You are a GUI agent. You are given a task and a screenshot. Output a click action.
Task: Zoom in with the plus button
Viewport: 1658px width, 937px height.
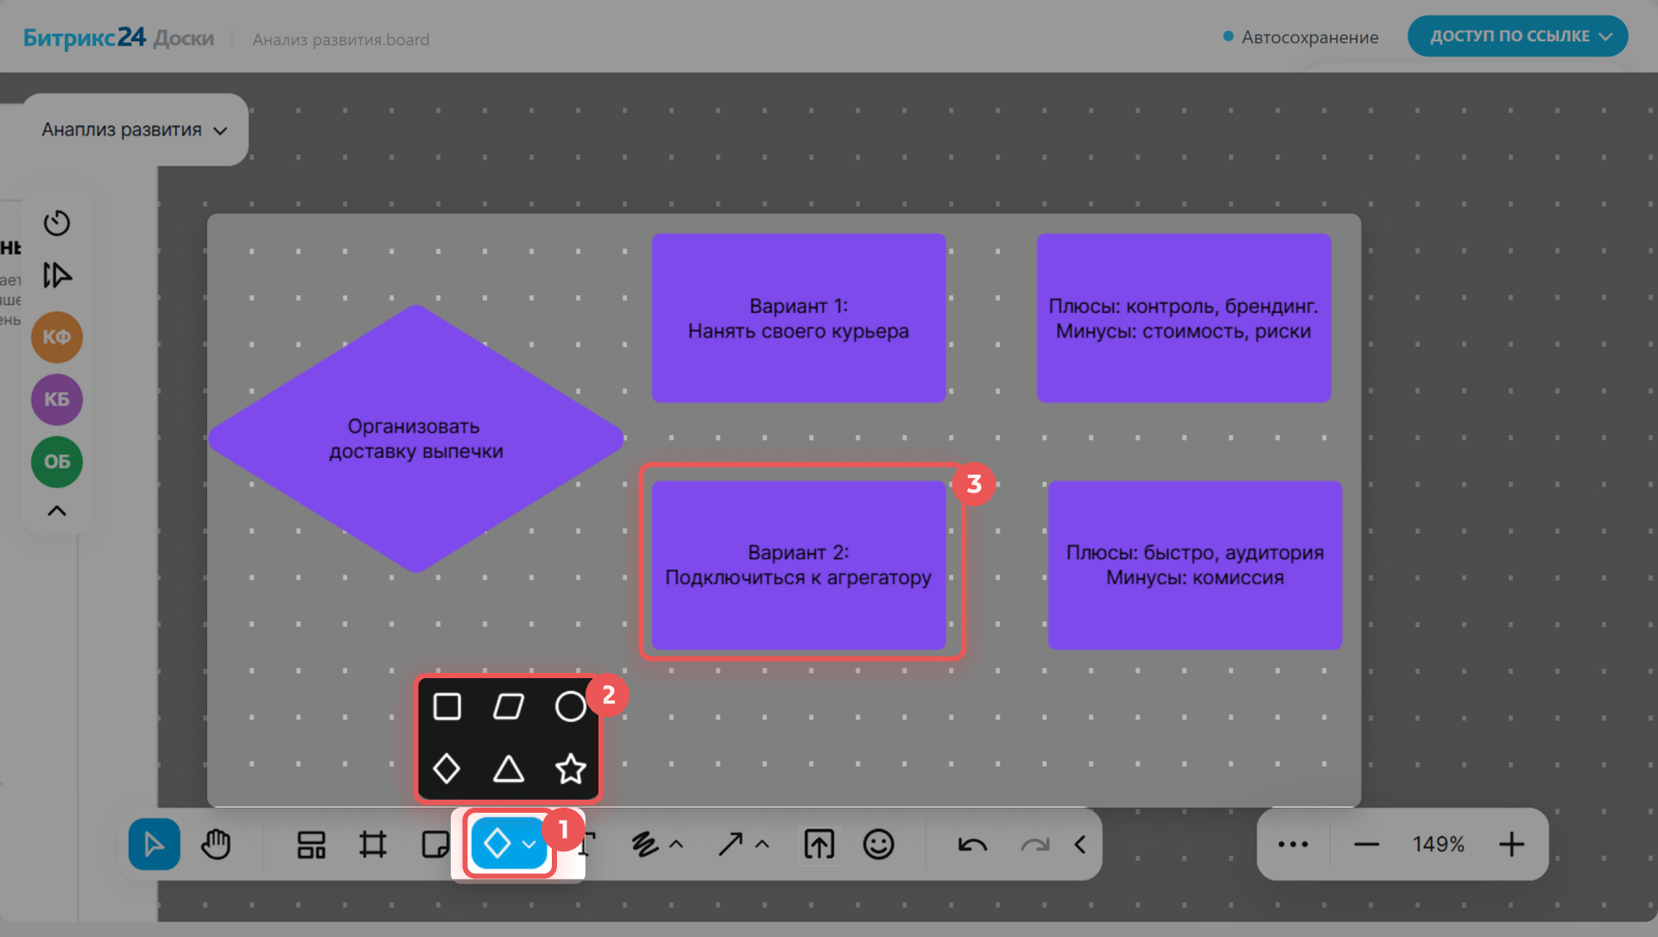[1511, 844]
